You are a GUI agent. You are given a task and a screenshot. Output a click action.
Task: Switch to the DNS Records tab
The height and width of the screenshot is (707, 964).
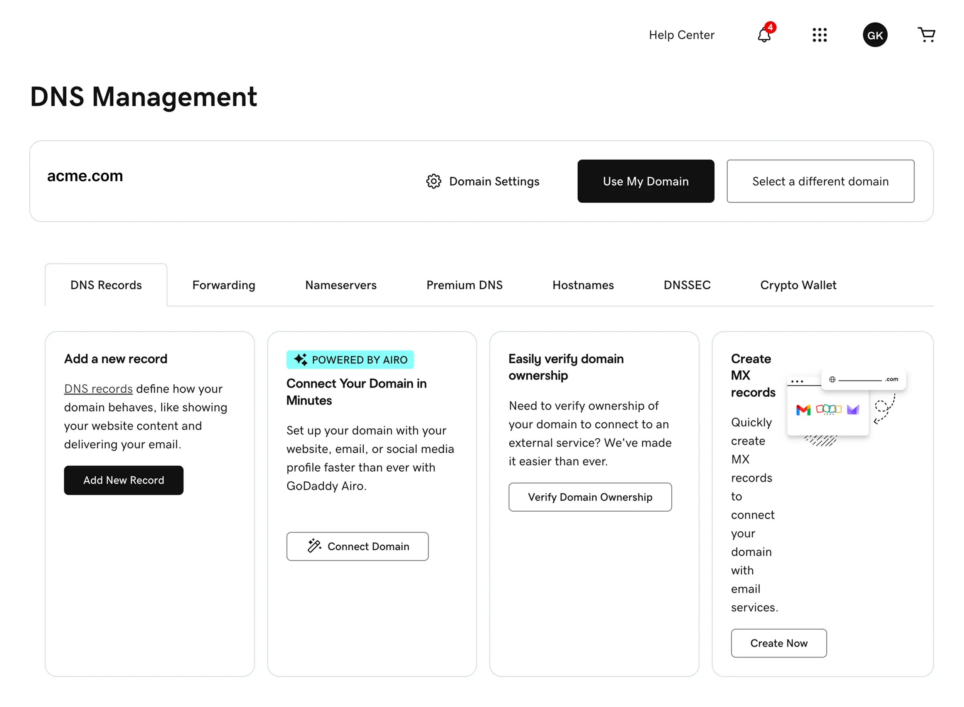[106, 285]
